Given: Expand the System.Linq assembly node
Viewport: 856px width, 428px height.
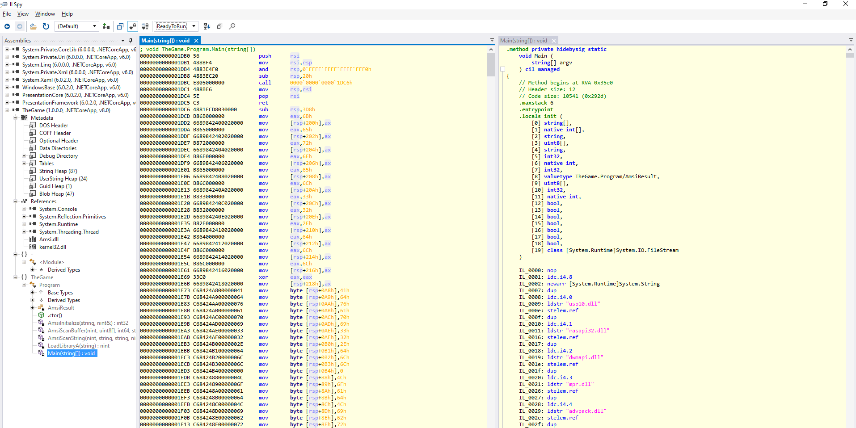Looking at the screenshot, I should tap(7, 65).
